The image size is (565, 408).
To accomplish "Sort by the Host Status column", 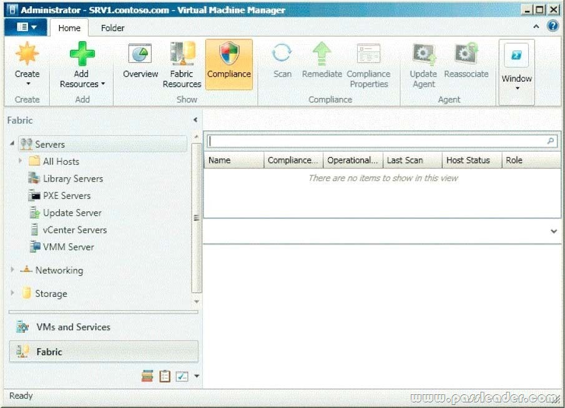I will point(472,160).
